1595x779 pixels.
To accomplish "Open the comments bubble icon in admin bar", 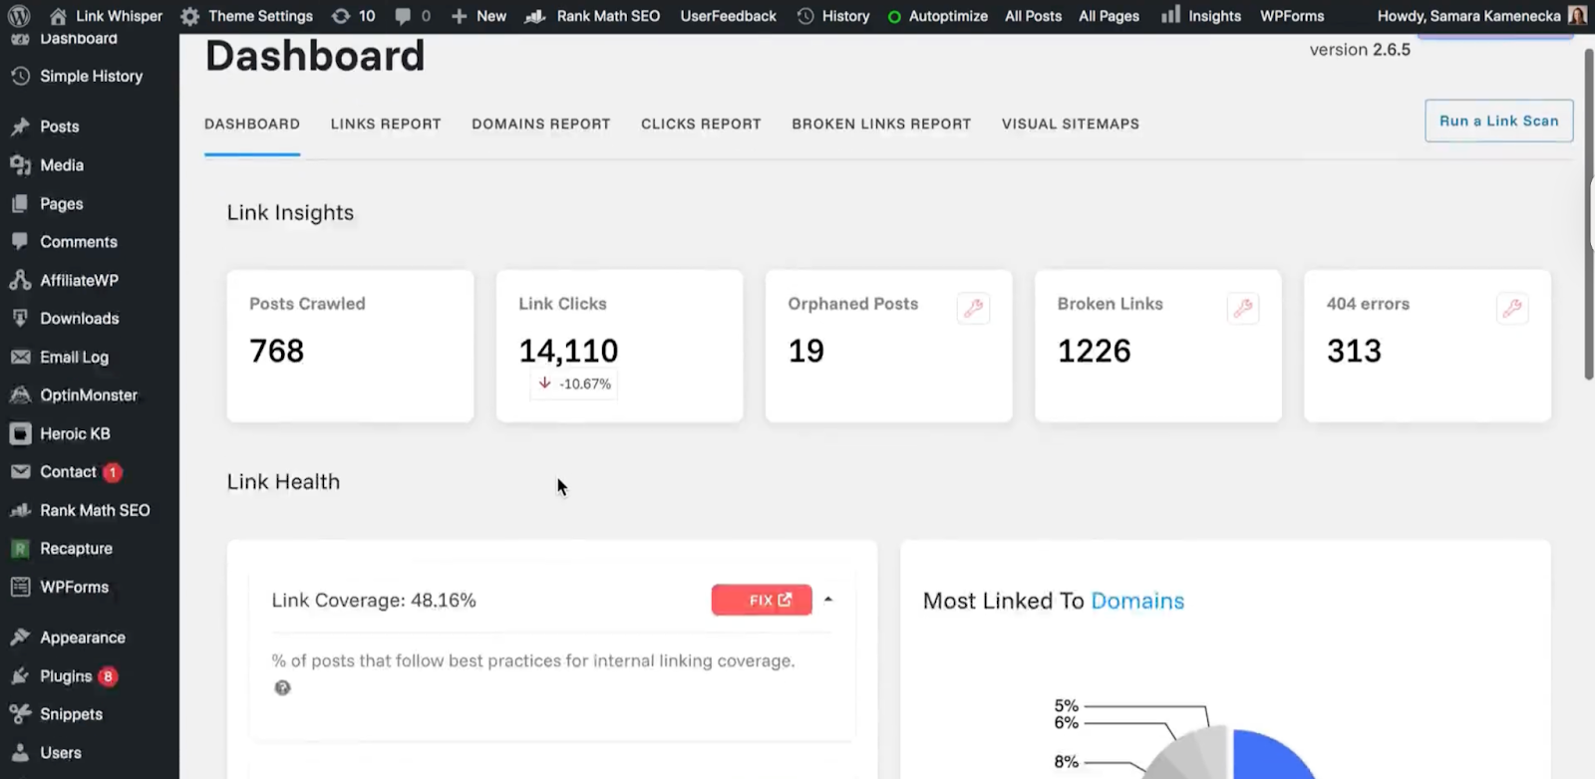I will [403, 16].
